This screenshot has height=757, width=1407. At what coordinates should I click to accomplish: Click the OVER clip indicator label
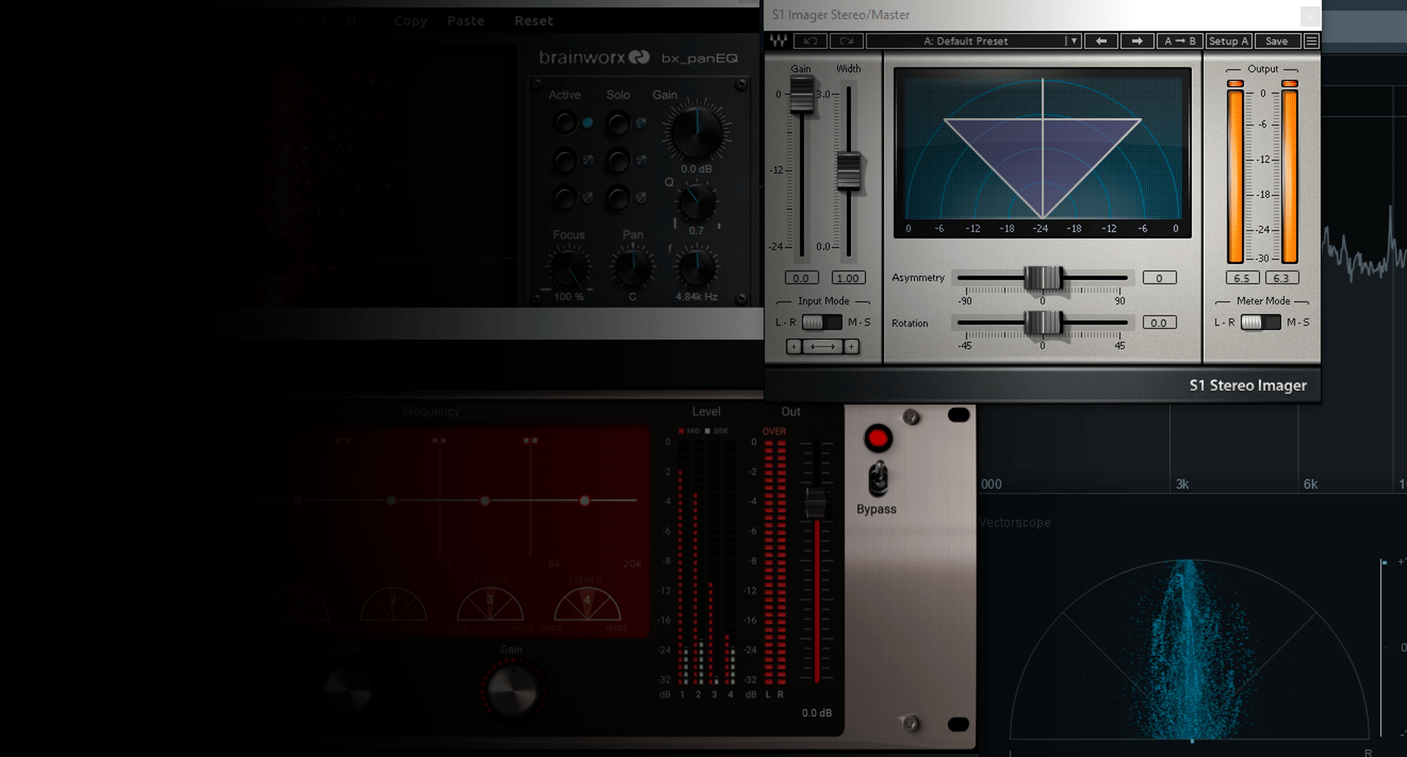774,432
